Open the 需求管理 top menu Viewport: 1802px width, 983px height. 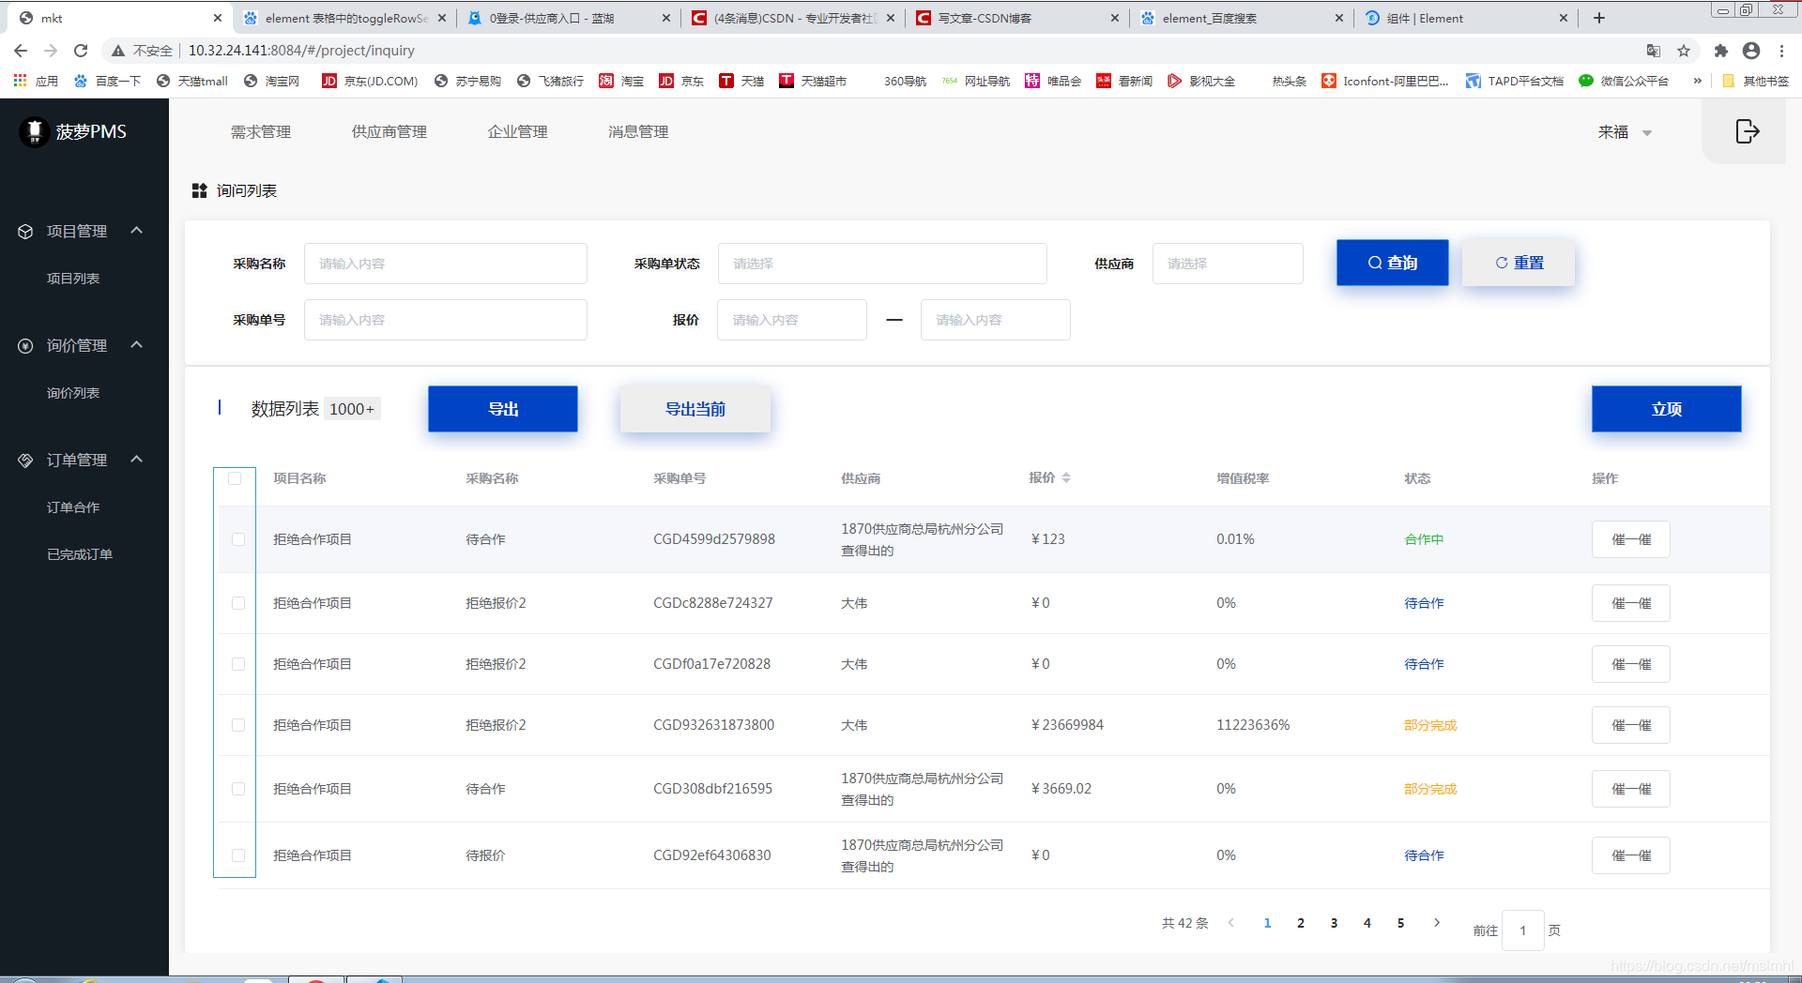tap(261, 132)
